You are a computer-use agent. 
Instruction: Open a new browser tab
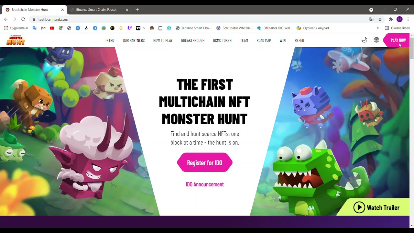[137, 10]
